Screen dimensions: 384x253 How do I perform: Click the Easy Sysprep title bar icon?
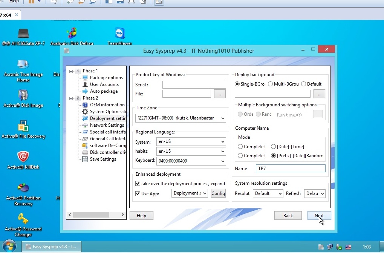click(x=67, y=51)
